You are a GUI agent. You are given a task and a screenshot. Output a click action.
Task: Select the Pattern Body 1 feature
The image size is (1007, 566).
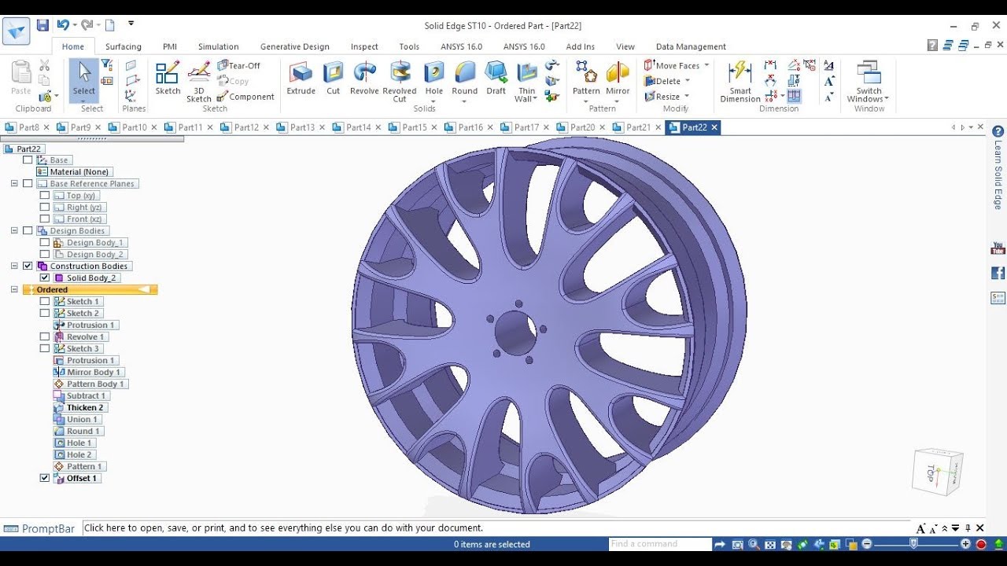90,384
